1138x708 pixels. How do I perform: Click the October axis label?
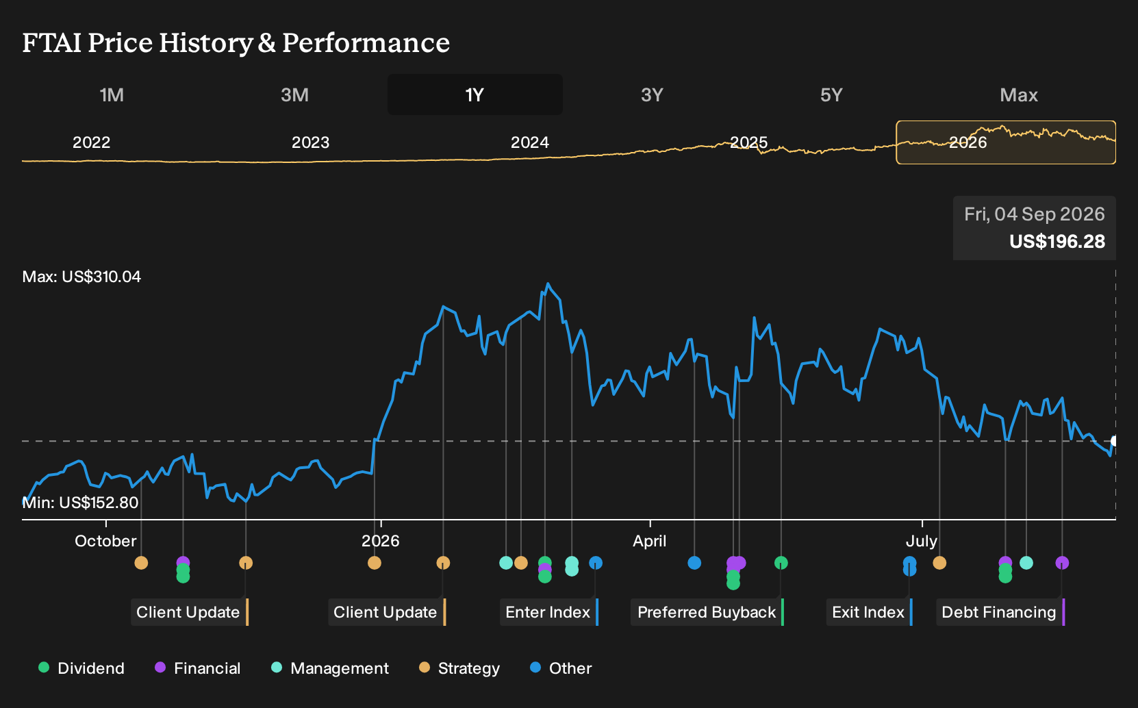click(x=105, y=541)
